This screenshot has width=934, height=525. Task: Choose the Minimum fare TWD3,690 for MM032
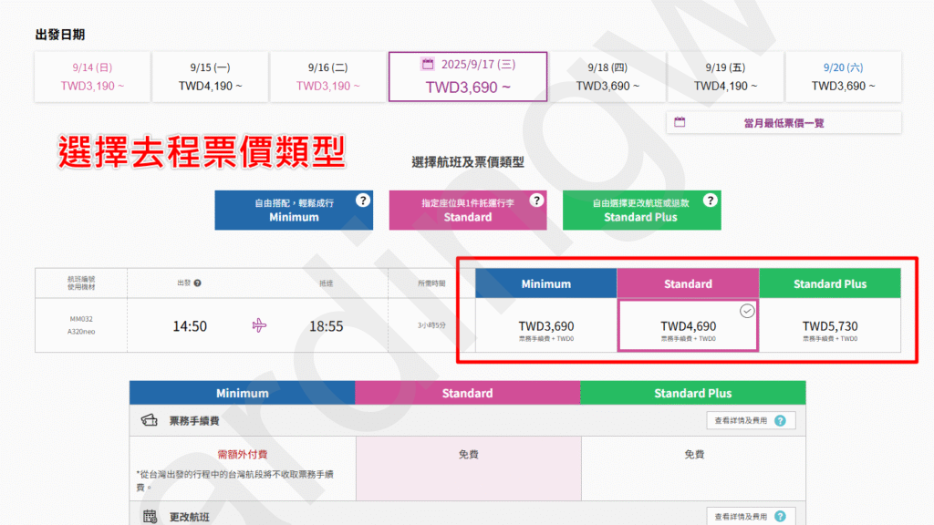[546, 325]
